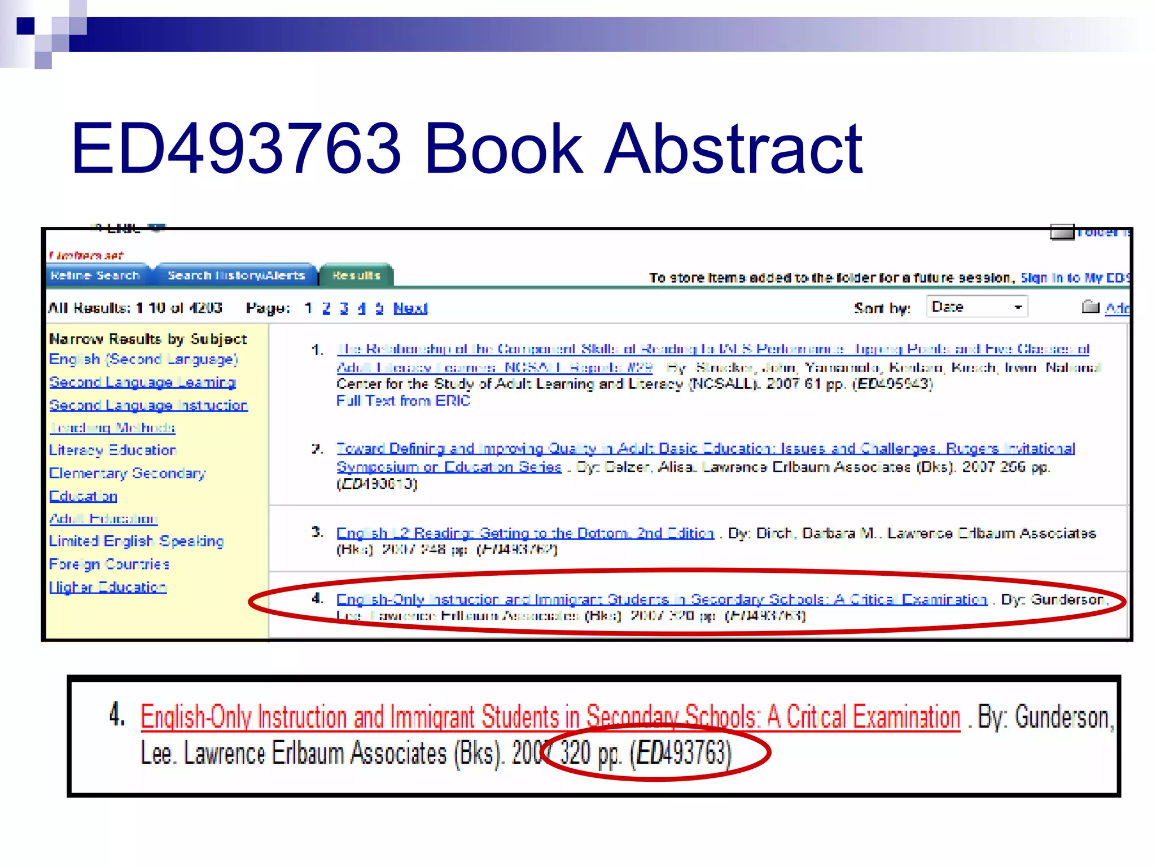Click the Next page link
Screen dimensions: 1156x867
click(410, 308)
